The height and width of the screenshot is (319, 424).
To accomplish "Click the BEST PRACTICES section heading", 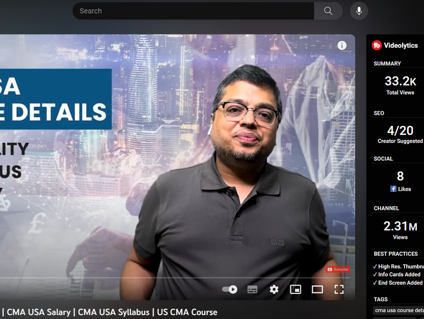I will (396, 254).
